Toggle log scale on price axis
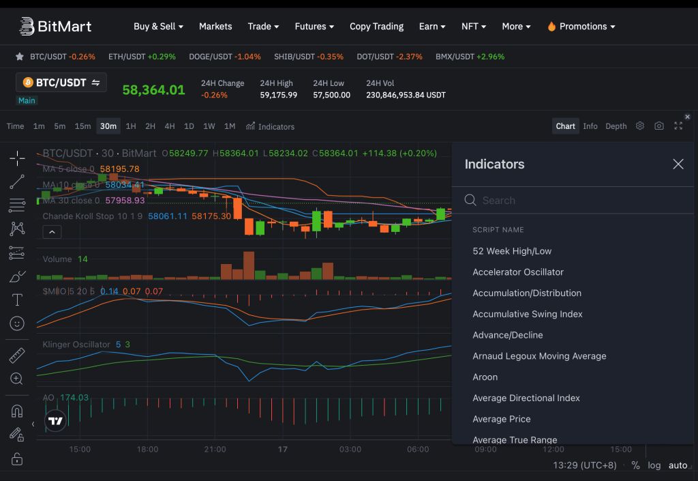Image resolution: width=698 pixels, height=481 pixels. 654,465
